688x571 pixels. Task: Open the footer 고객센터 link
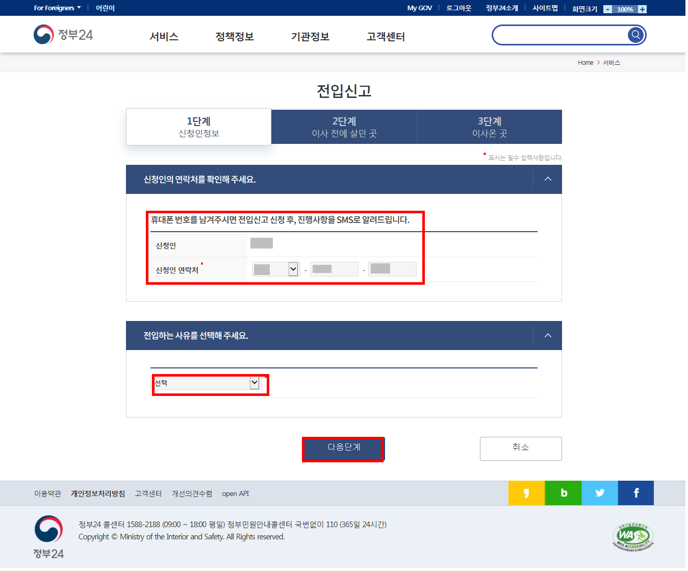point(148,493)
